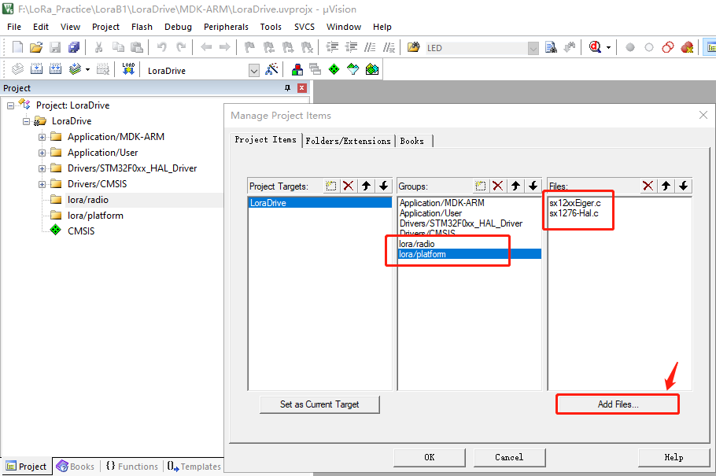Select lora/radio in the Groups list

[469, 244]
